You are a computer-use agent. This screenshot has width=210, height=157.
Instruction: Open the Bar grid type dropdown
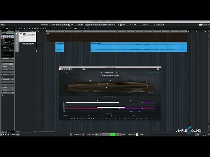(x=137, y=24)
